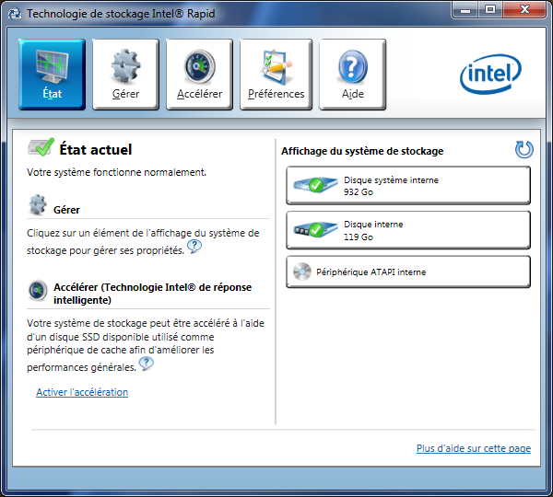Click the Activer l'accélération link
This screenshot has width=553, height=497.
click(82, 392)
